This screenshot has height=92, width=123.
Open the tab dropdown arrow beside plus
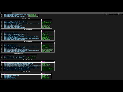(x=15, y=13)
